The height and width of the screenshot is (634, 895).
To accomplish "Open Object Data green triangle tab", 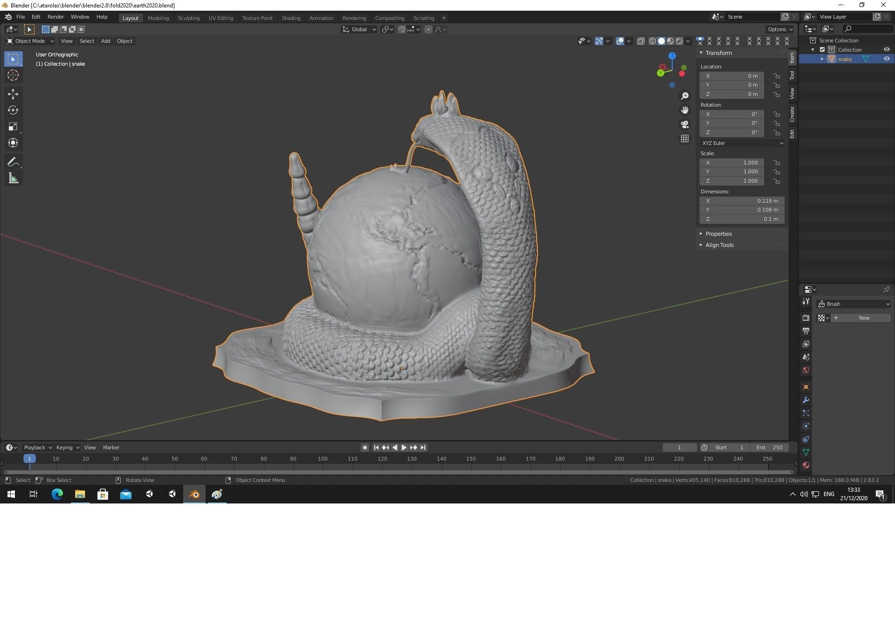I will 806,452.
